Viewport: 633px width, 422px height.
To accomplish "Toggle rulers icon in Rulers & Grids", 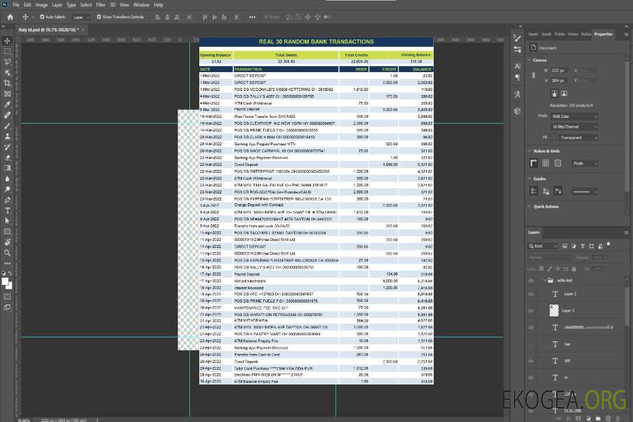I will [x=534, y=163].
